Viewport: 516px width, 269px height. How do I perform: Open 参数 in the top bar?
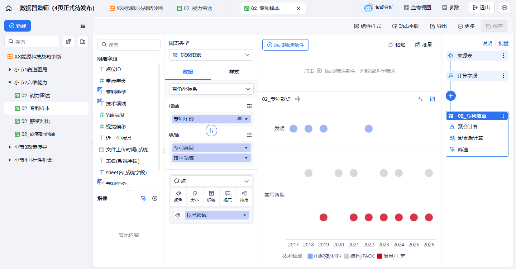point(450,8)
